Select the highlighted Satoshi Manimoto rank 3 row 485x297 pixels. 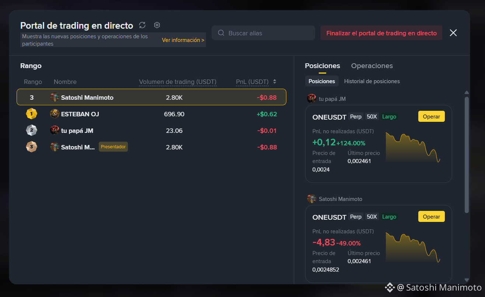tap(151, 97)
